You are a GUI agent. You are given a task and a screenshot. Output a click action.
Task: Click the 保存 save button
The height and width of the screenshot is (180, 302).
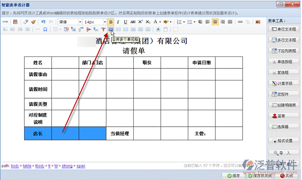point(233,175)
